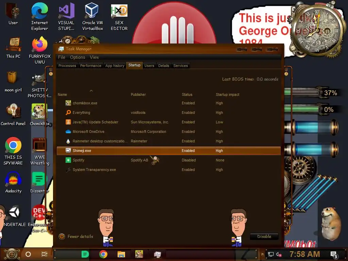Open Chrome from the taskbar

click(103, 254)
